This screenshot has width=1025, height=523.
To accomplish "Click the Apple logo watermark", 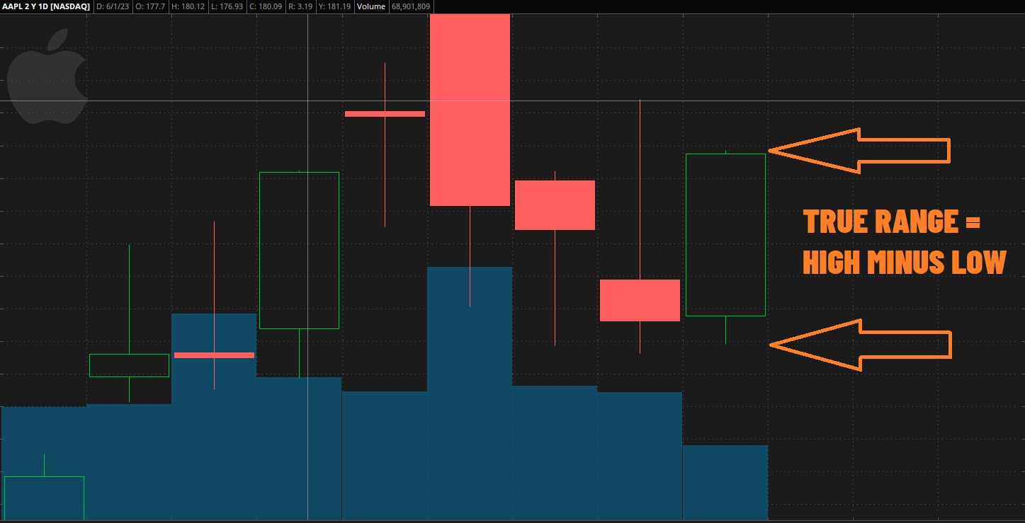I will coord(47,76).
